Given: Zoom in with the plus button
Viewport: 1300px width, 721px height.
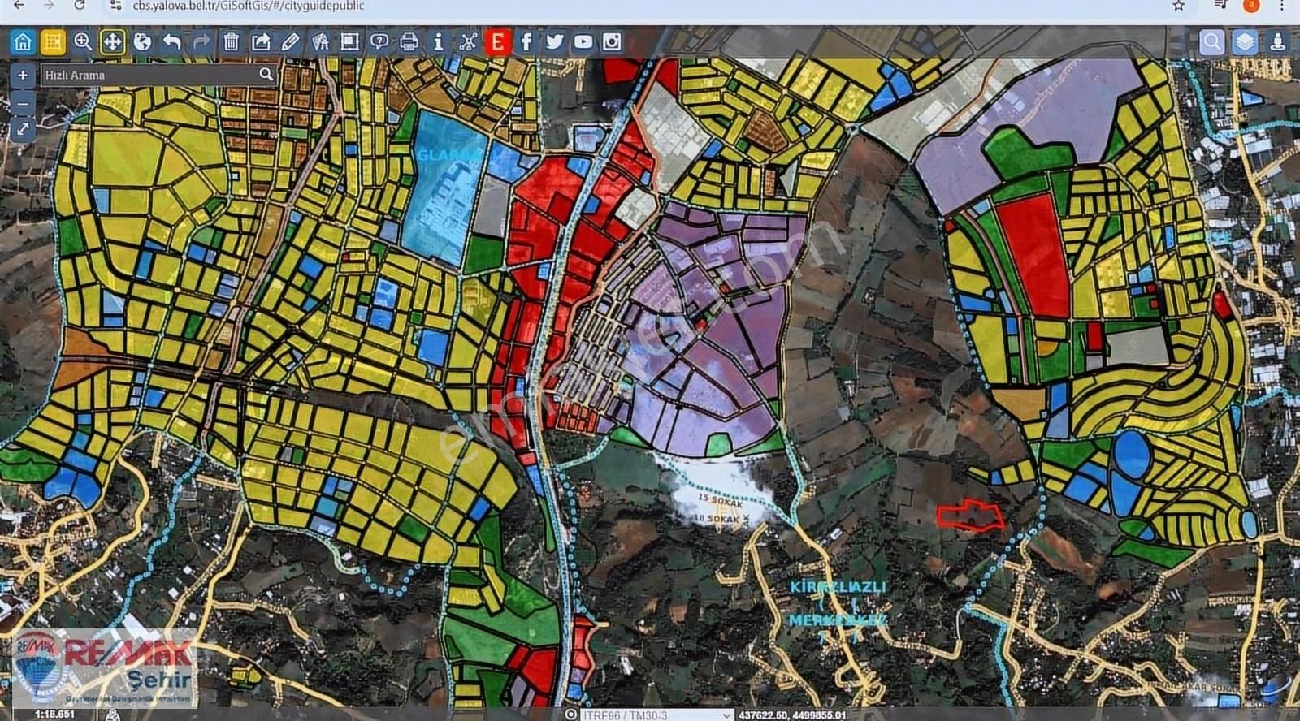Looking at the screenshot, I should [x=23, y=76].
